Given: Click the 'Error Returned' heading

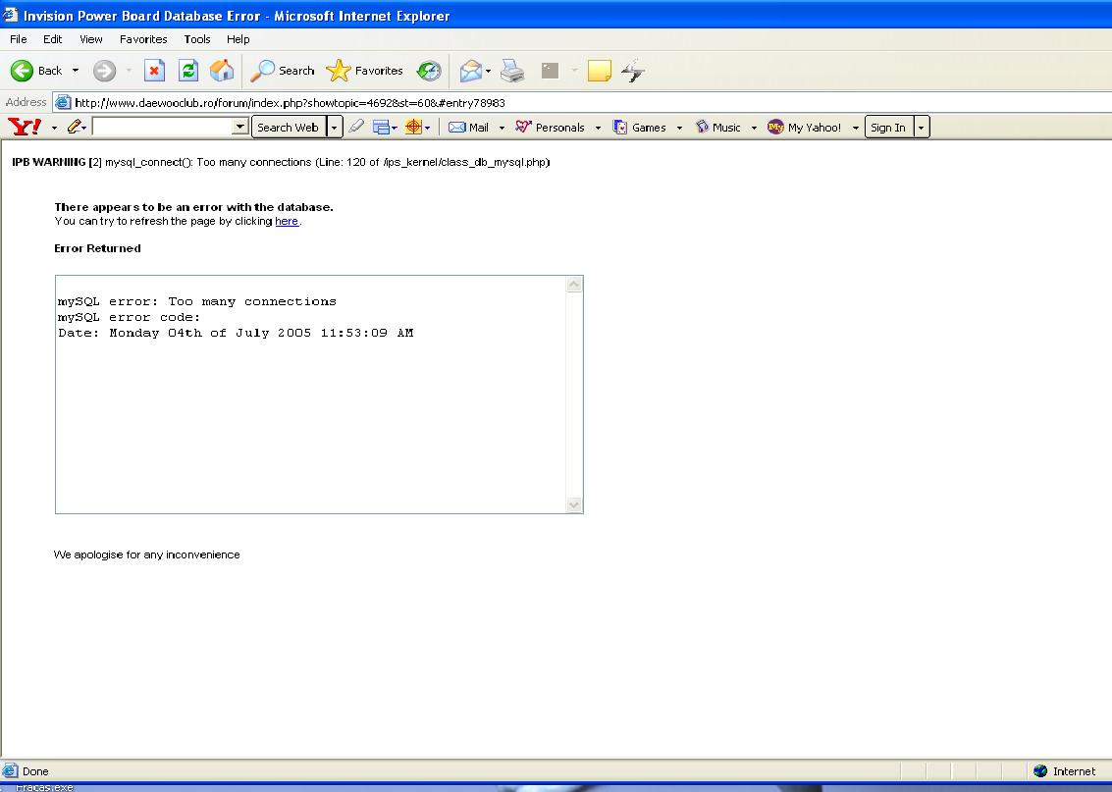Looking at the screenshot, I should 98,248.
